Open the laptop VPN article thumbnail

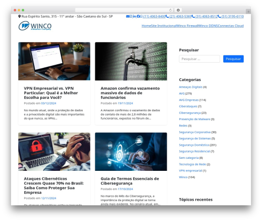coord(54,61)
